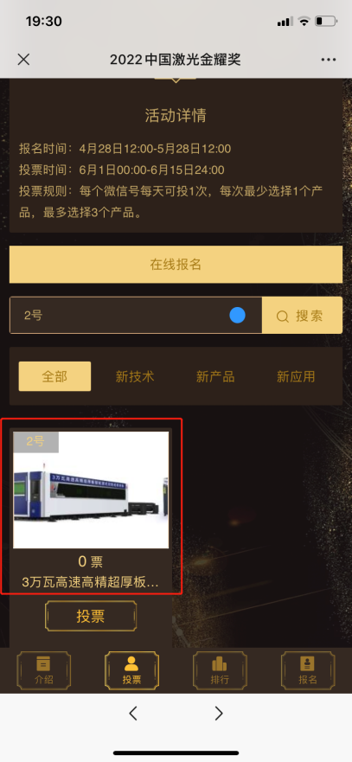Tap the blue cursor handle in search box

point(237,316)
